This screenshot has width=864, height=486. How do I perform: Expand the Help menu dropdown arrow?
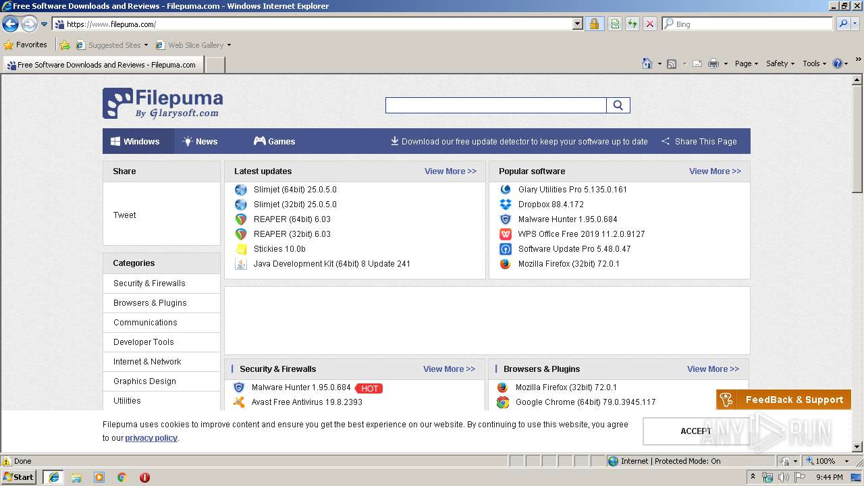click(x=846, y=63)
